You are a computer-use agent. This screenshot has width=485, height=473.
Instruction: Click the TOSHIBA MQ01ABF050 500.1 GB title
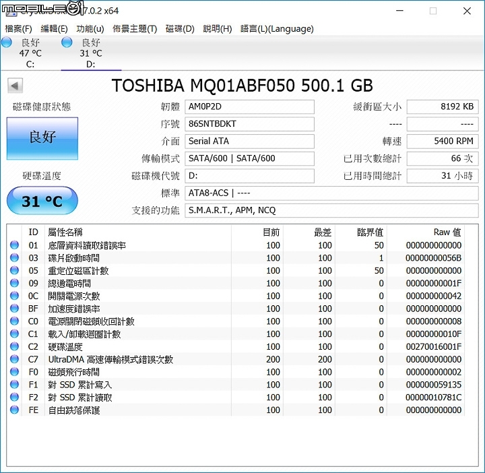click(243, 86)
